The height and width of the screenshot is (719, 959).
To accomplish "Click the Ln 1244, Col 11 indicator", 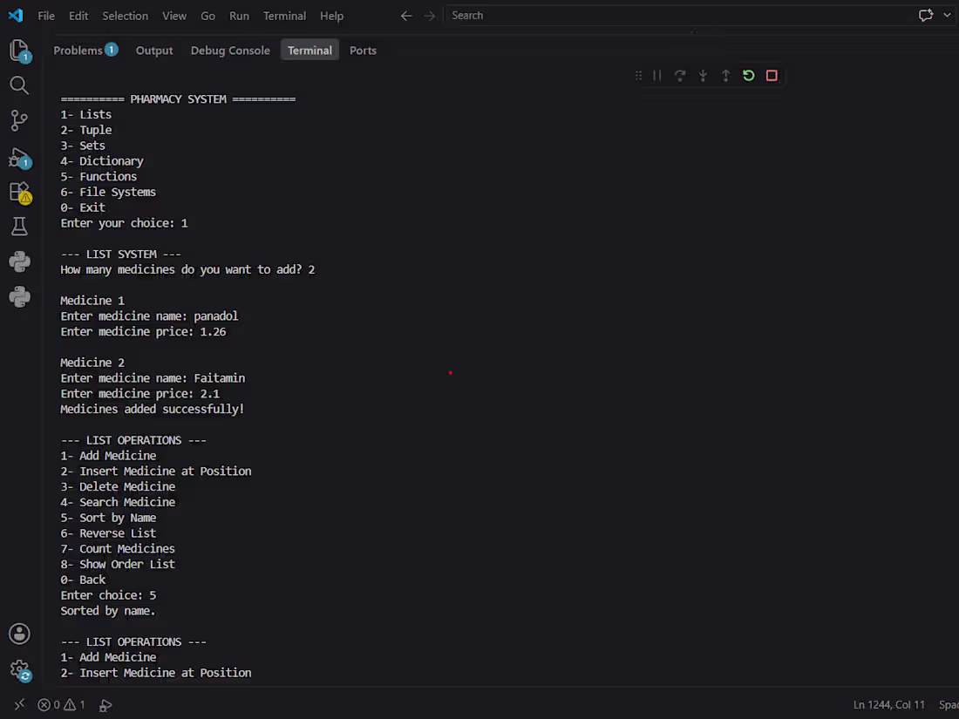I will click(x=888, y=705).
